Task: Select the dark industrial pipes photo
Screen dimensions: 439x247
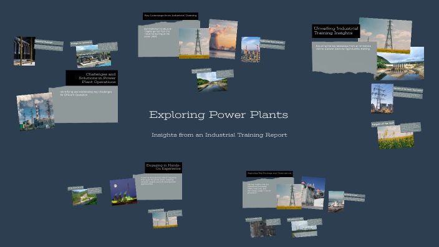Action: [x=24, y=51]
